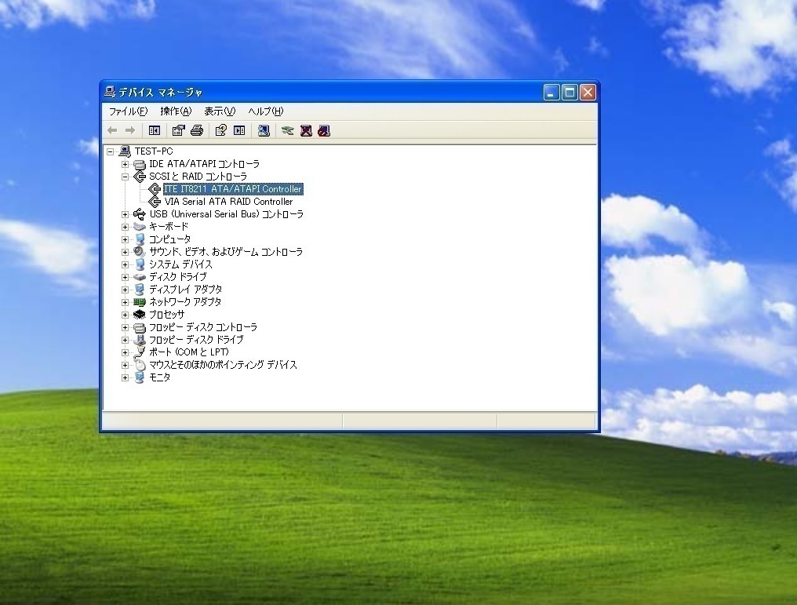Click the ITE IT8211 device icon
The image size is (797, 605).
[x=155, y=189]
